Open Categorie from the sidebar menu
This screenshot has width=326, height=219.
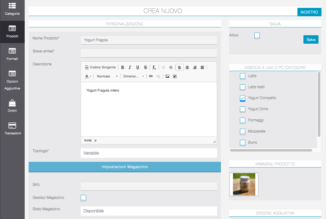[12, 9]
